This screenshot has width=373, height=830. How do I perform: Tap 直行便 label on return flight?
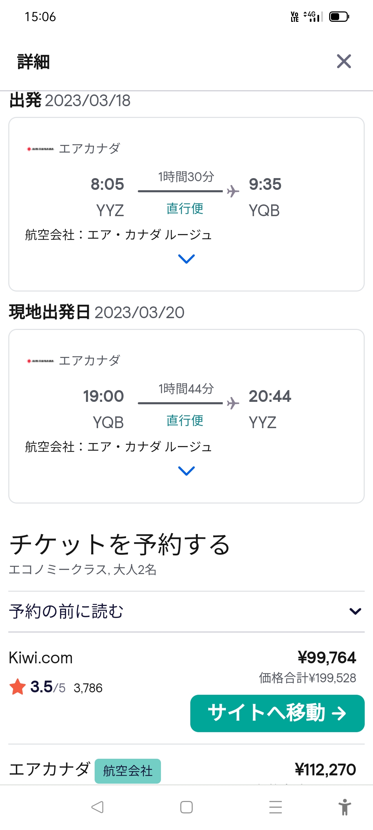(185, 421)
